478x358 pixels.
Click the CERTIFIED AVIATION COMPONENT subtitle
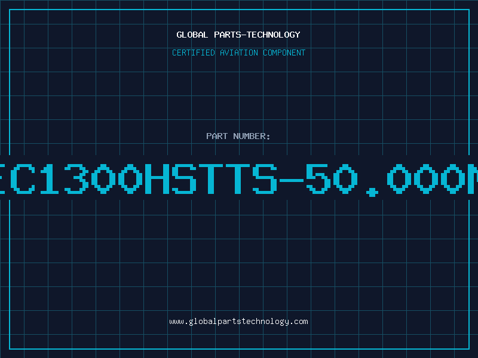point(238,53)
